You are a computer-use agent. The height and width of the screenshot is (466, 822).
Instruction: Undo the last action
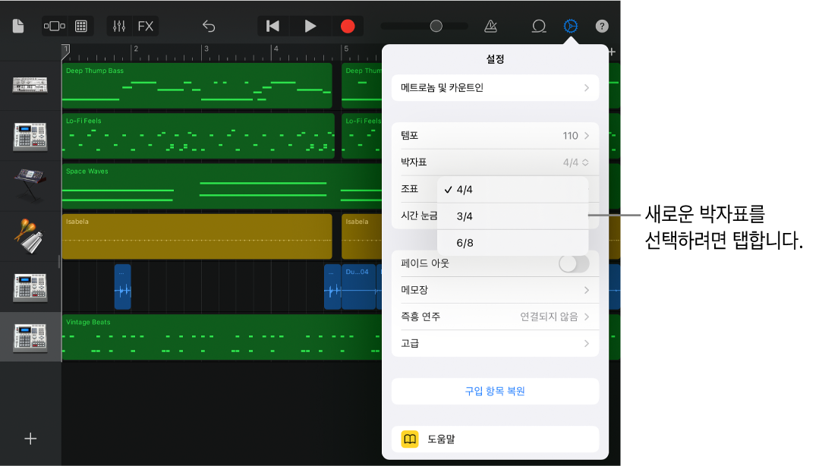coord(209,25)
